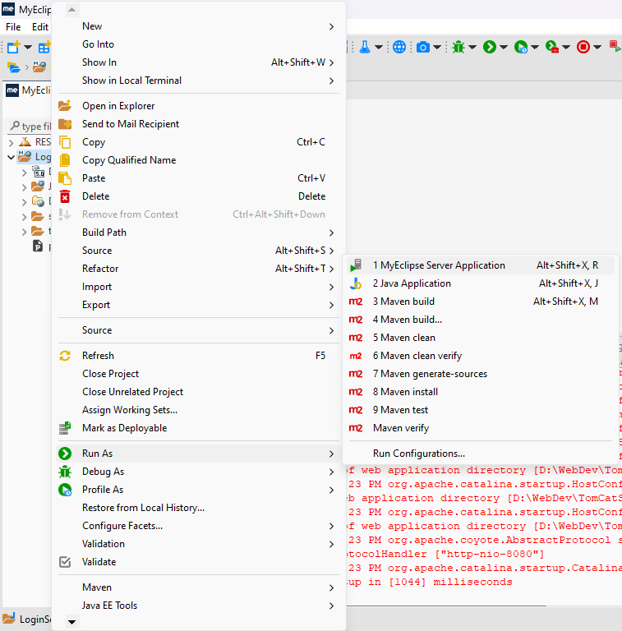Viewport: 622px width, 631px height.
Task: Run as 3 Maven build
Action: [403, 302]
